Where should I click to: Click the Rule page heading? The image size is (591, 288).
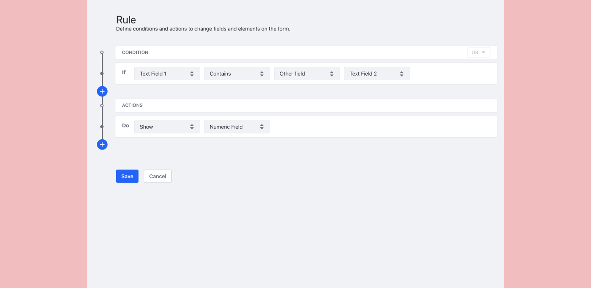click(x=126, y=20)
